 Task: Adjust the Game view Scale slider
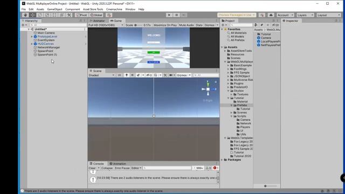click(138, 25)
